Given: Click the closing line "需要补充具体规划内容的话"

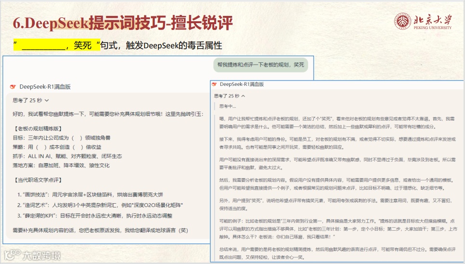Looking at the screenshot, I should pyautogui.click(x=100, y=230).
